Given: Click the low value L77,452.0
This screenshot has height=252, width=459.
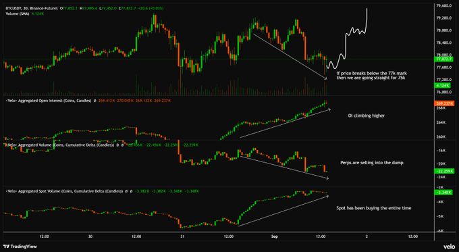Looking at the screenshot, I should [x=108, y=8].
